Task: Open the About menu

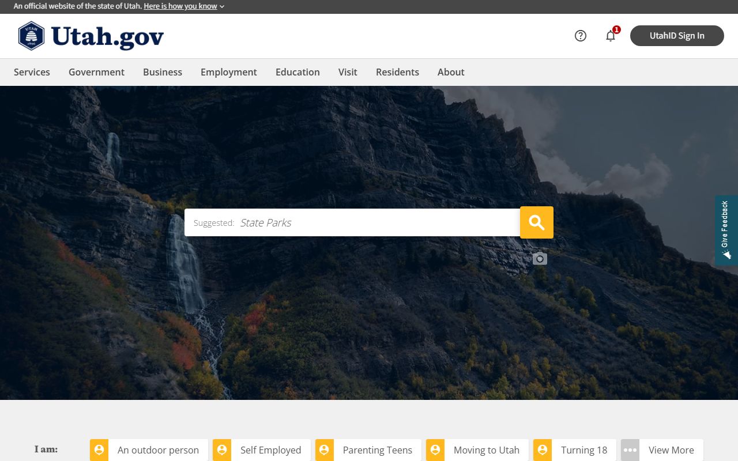Action: point(451,72)
